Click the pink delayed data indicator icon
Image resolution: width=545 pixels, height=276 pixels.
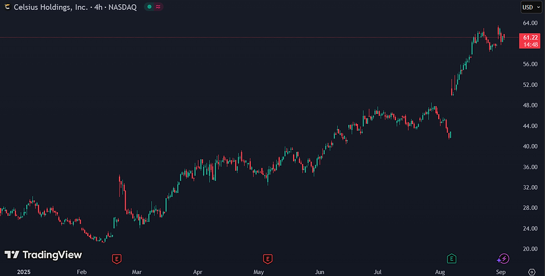click(158, 7)
